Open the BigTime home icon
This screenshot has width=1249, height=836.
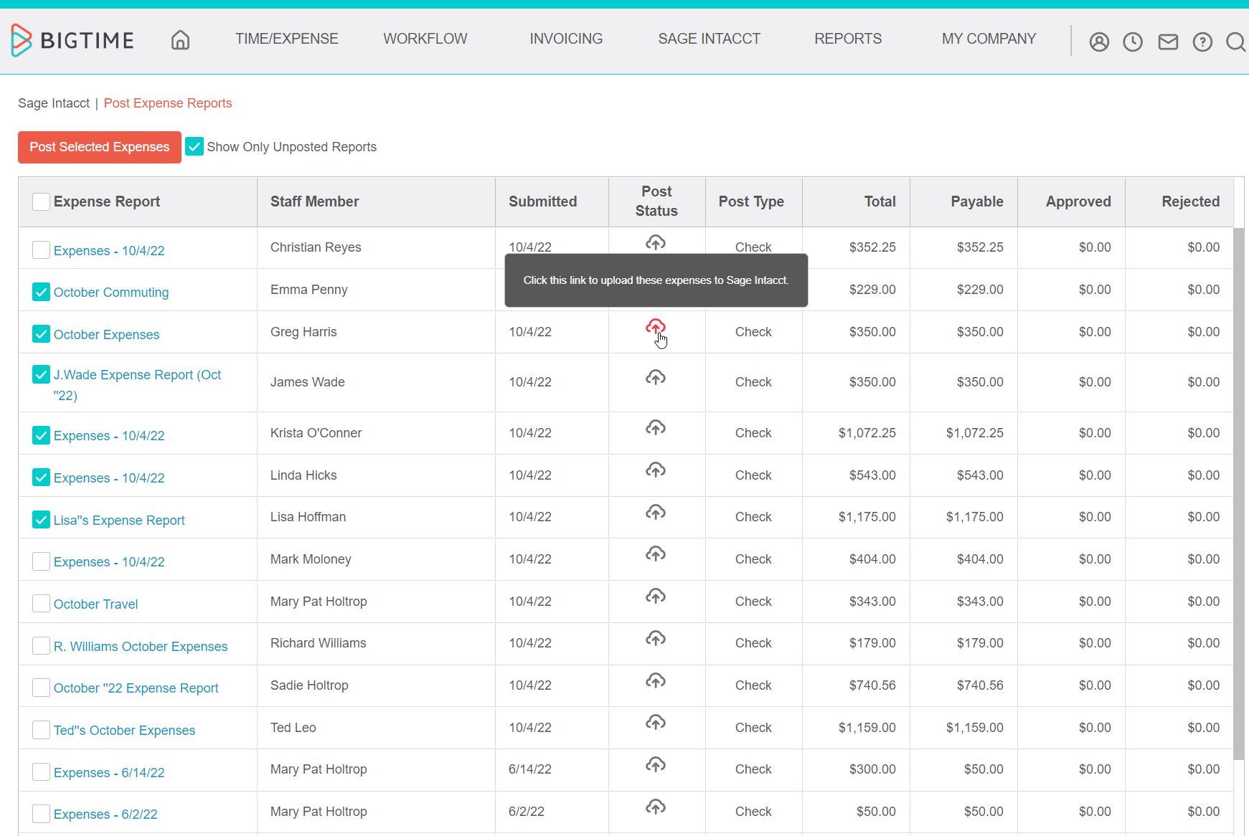(x=181, y=39)
